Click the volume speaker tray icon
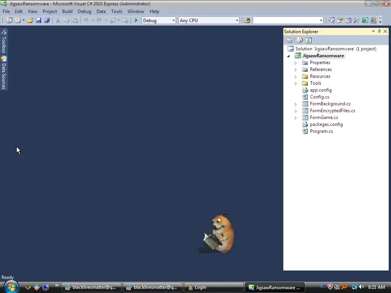Viewport: 391px width, 293px height. (x=362, y=287)
